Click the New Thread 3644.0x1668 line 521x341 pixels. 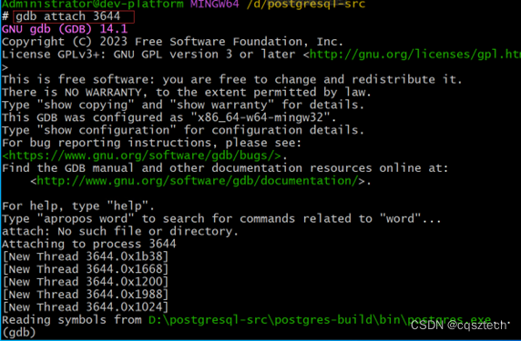coord(86,269)
